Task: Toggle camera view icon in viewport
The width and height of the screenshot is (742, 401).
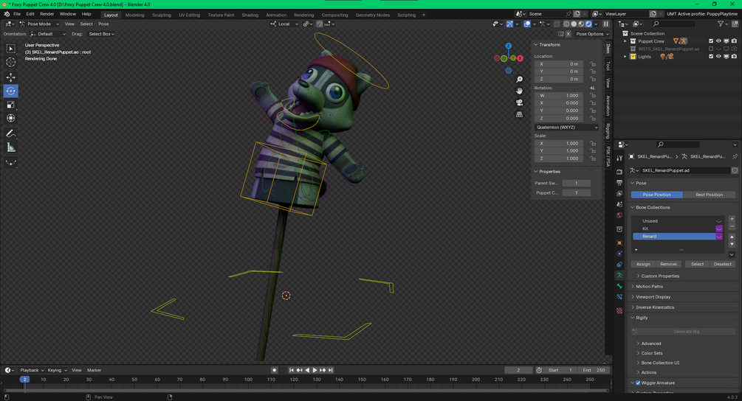Action: point(519,102)
